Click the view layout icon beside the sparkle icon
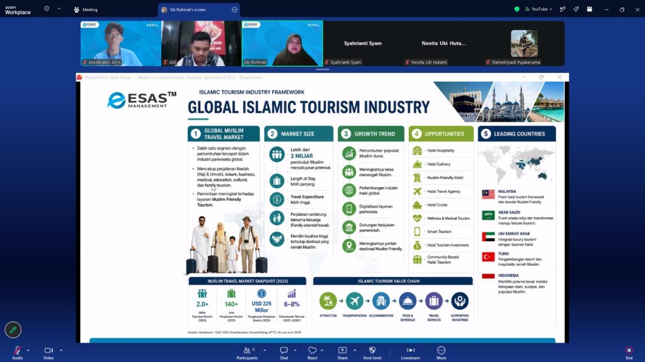 [590, 9]
